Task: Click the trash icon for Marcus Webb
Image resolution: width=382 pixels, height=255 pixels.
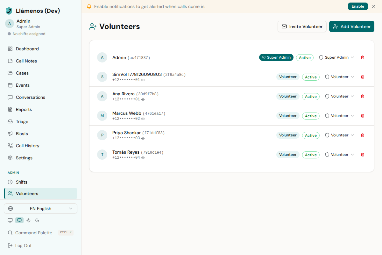Action: pos(362,116)
